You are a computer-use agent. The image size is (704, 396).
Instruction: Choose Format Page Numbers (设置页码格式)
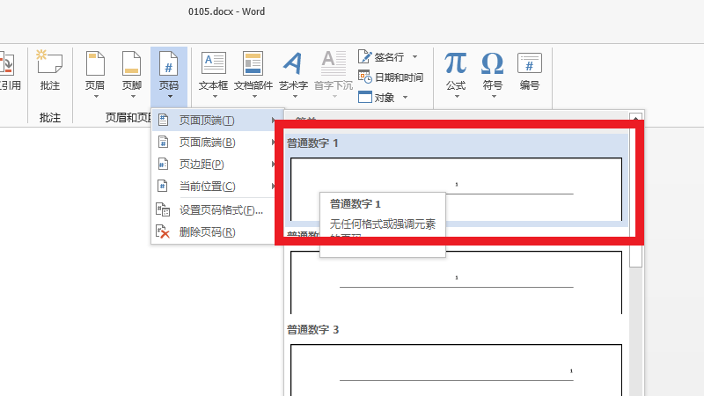point(220,210)
